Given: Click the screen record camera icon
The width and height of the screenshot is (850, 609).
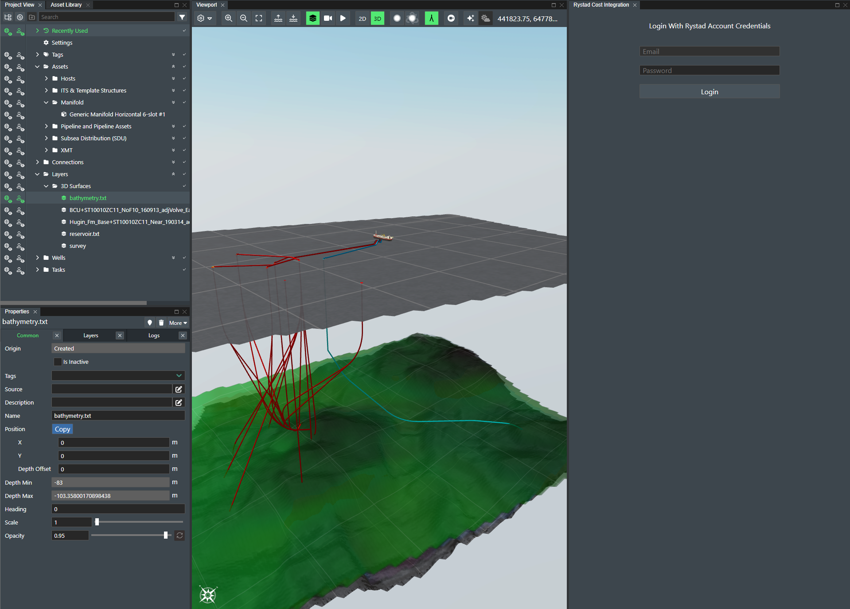Looking at the screenshot, I should coord(451,19).
